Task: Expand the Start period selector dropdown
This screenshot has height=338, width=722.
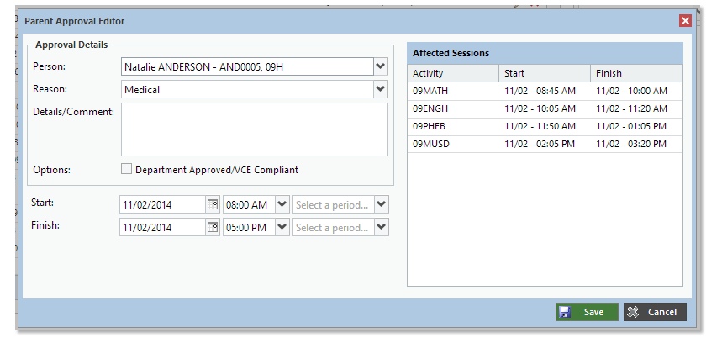Action: point(382,204)
